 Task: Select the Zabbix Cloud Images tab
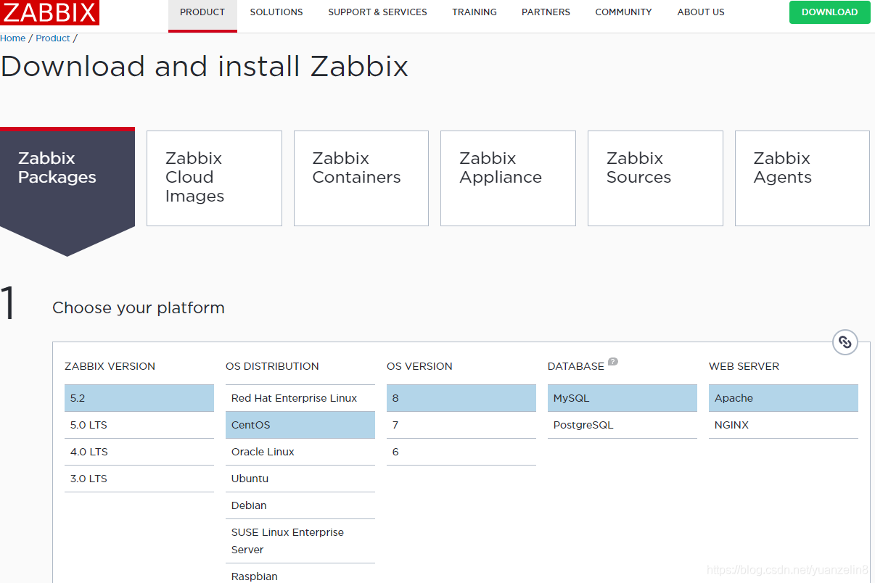[214, 178]
